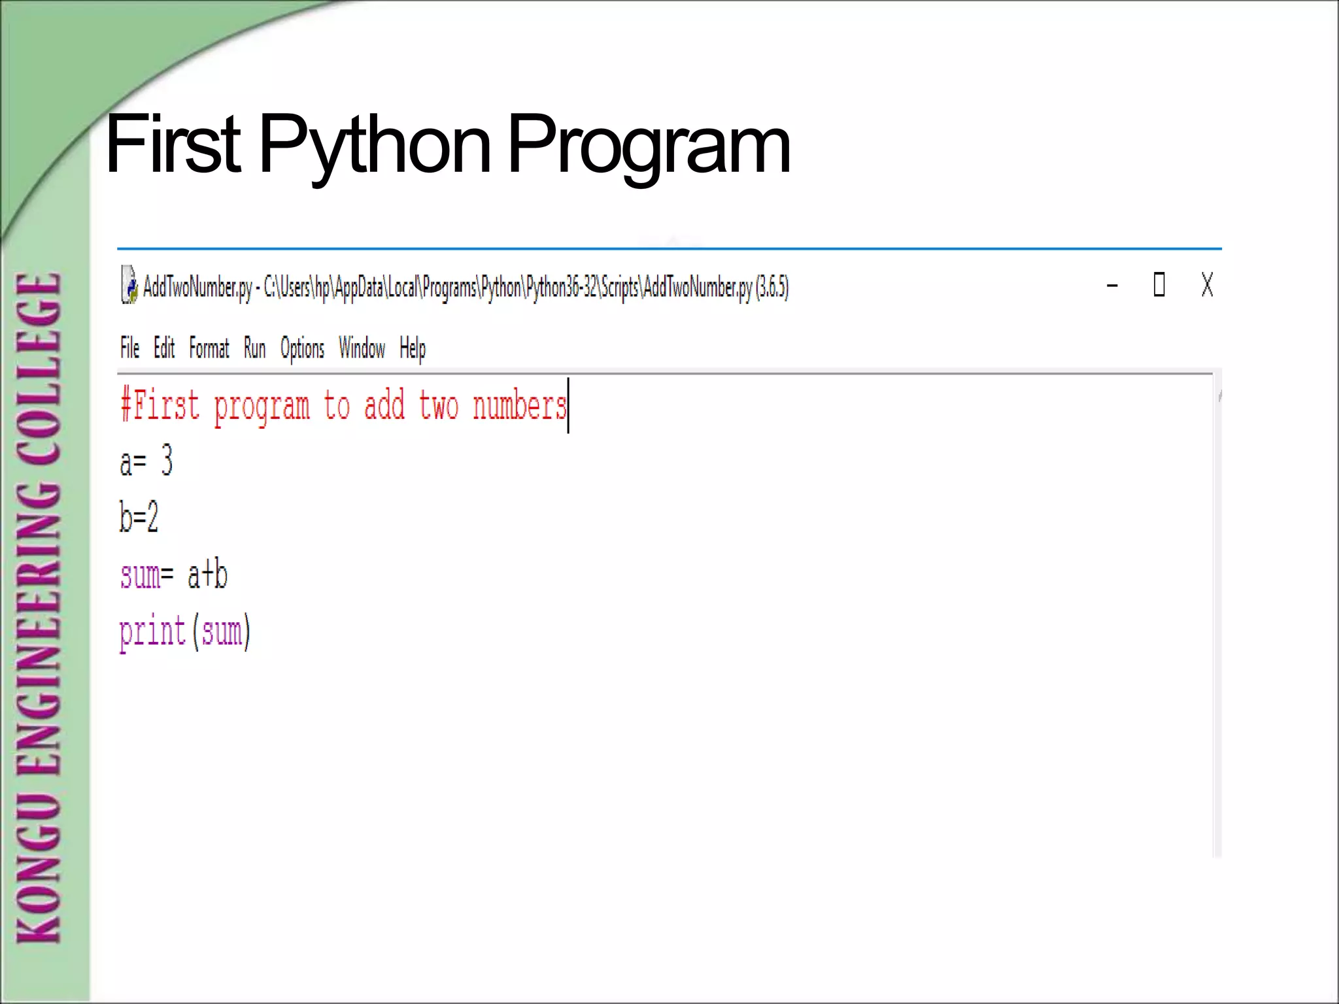The height and width of the screenshot is (1004, 1339).
Task: Maximize the AddTwoNumber.py editor window
Action: [x=1159, y=285]
